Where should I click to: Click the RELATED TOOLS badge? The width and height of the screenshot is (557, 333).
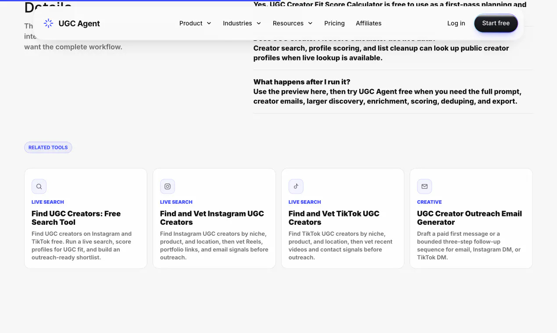(48, 148)
